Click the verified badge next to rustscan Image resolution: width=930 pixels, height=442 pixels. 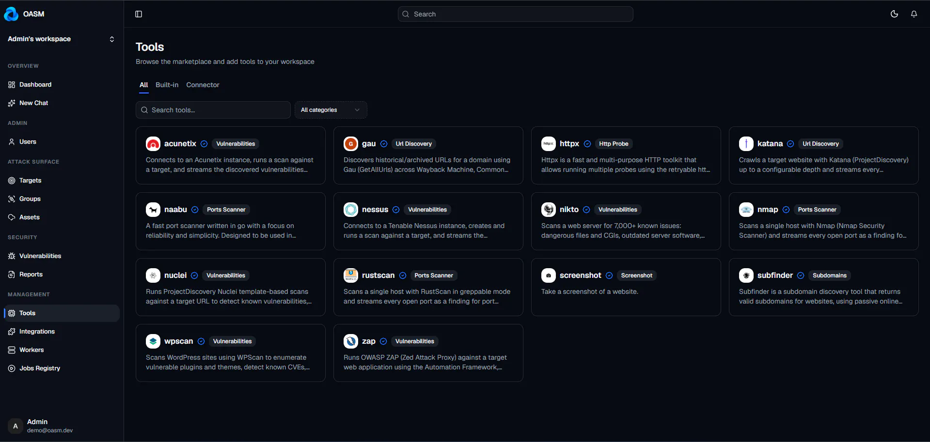click(403, 275)
